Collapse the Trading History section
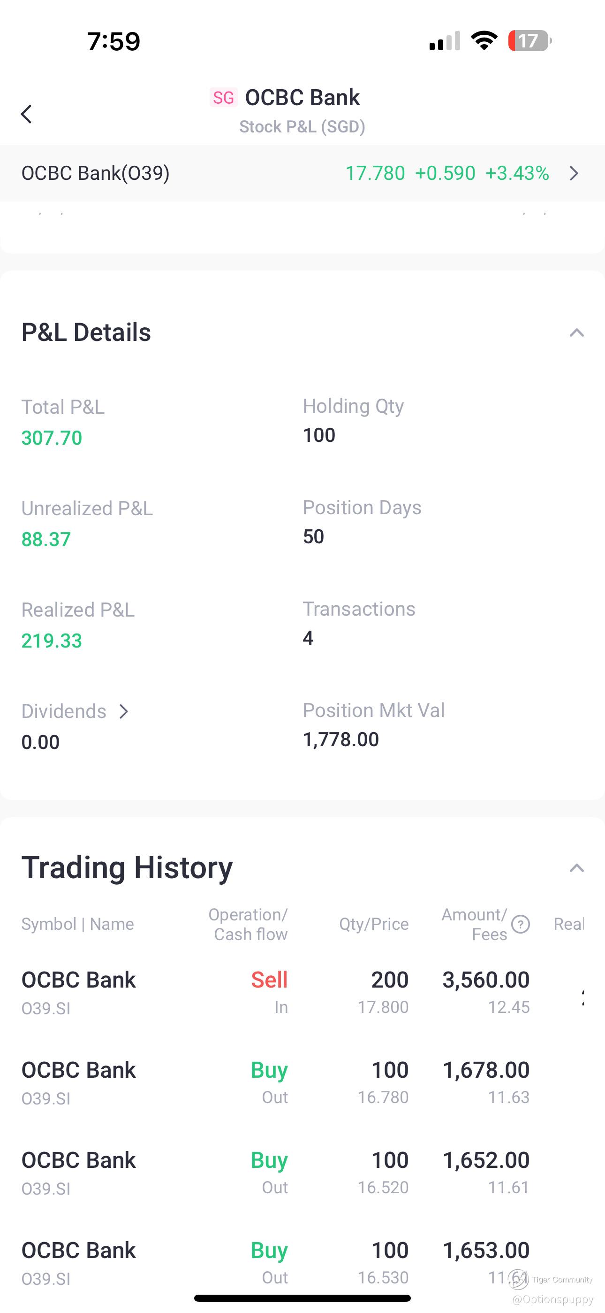Viewport: 605px width, 1313px height. (576, 868)
